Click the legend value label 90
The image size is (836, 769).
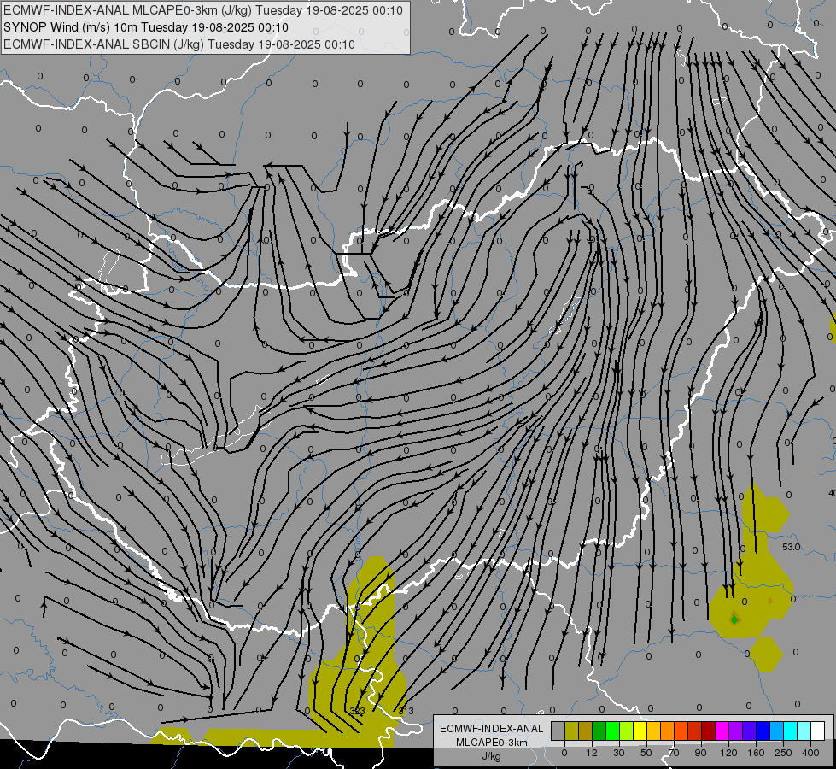tap(700, 753)
